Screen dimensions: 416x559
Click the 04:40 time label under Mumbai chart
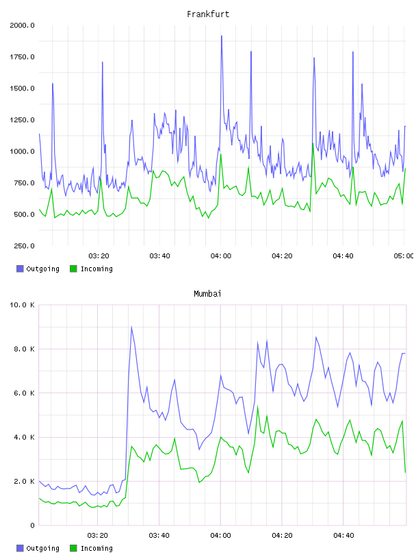pos(343,536)
